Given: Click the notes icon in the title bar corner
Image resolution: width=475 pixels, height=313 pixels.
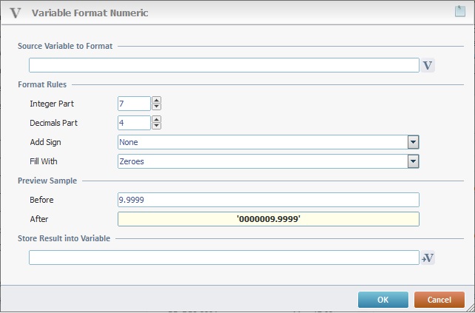Looking at the screenshot, I should [x=459, y=12].
